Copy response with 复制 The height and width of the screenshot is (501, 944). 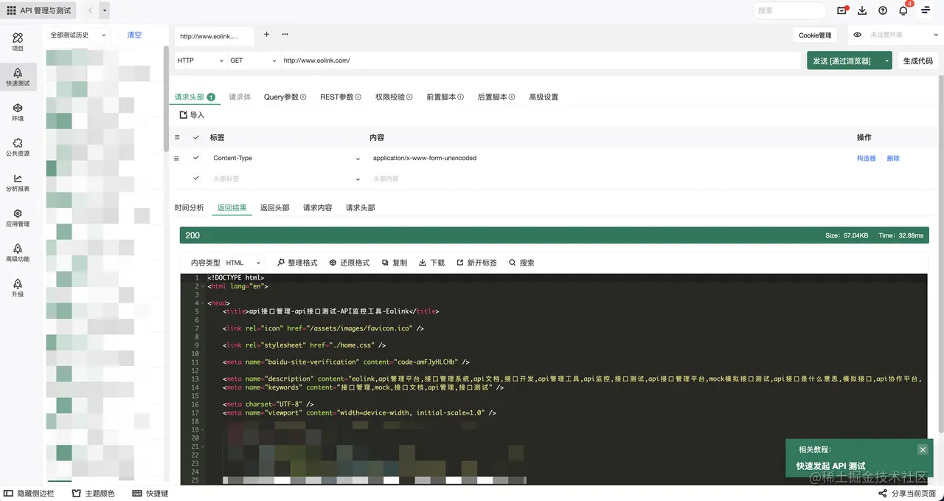click(x=395, y=263)
